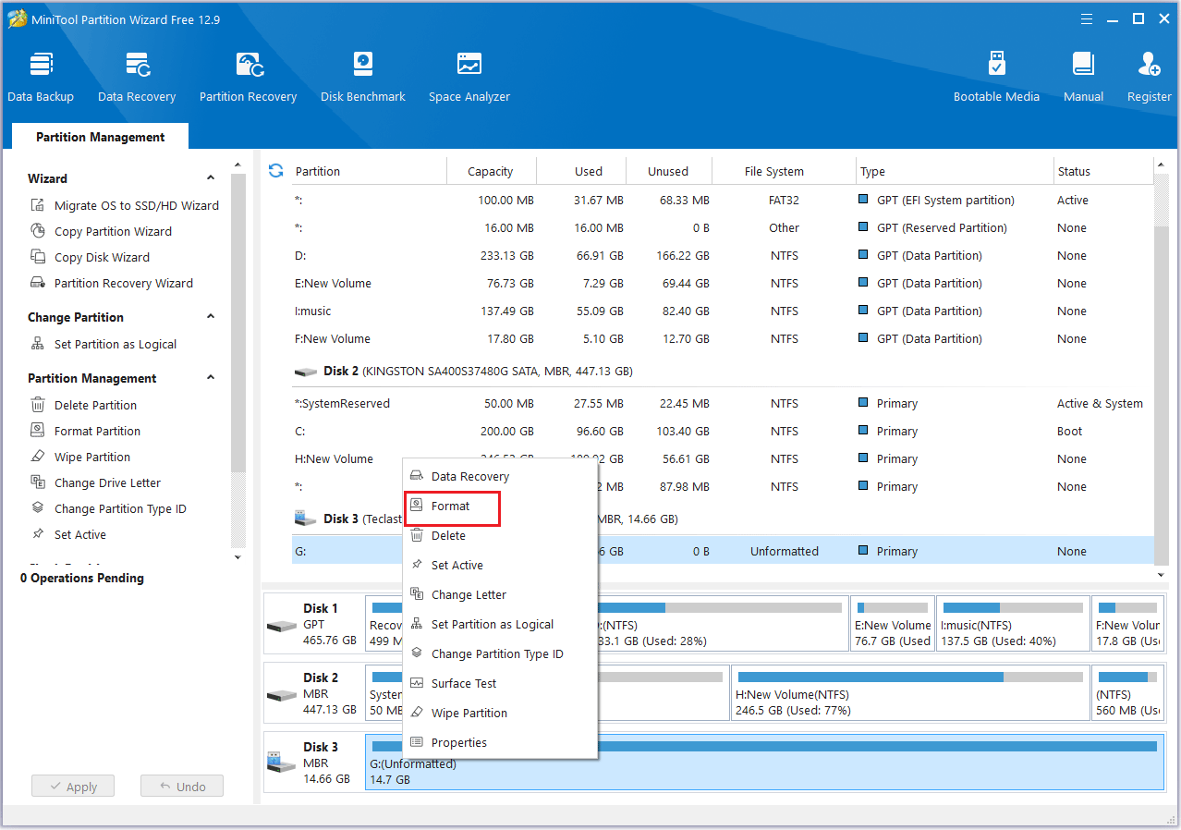This screenshot has width=1181, height=830.
Task: Choose Set Partition as Logical in sidebar
Action: [x=103, y=344]
